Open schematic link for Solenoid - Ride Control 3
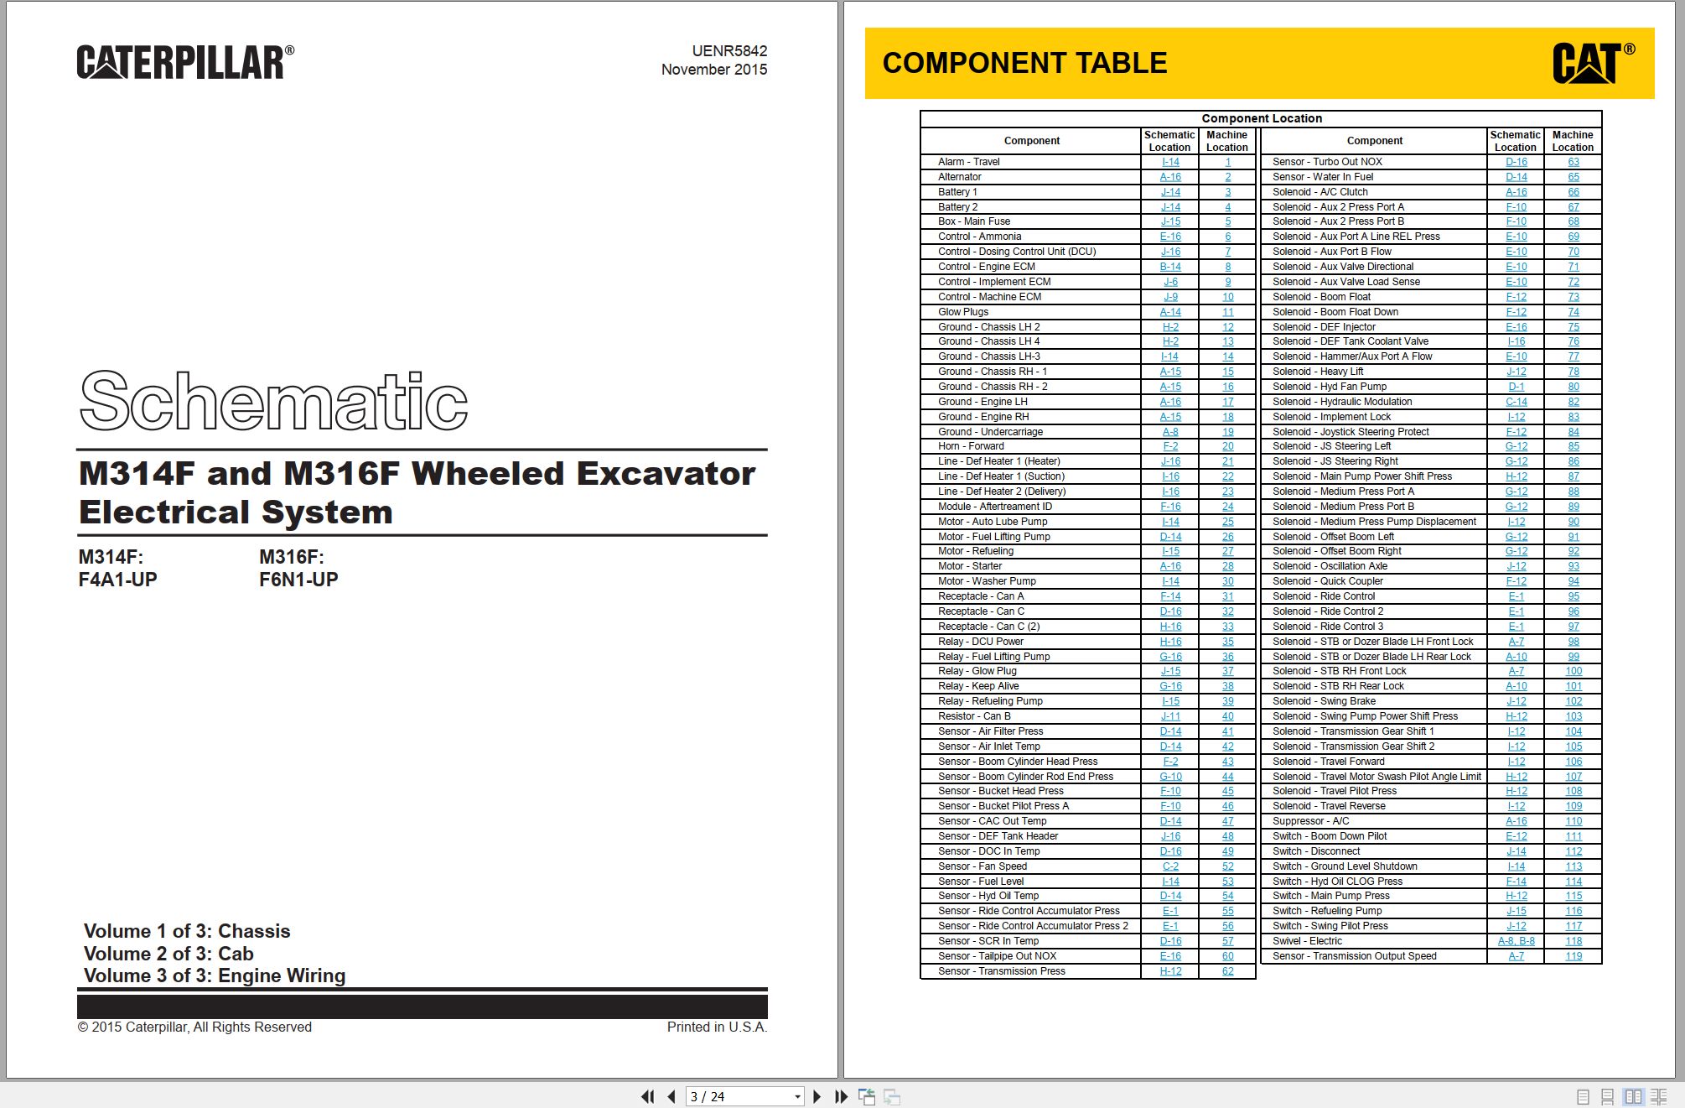Viewport: 1685px width, 1108px height. pyautogui.click(x=1516, y=627)
